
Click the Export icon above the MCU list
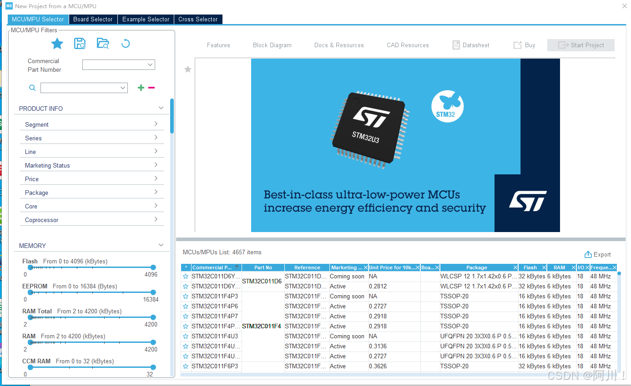[588, 254]
